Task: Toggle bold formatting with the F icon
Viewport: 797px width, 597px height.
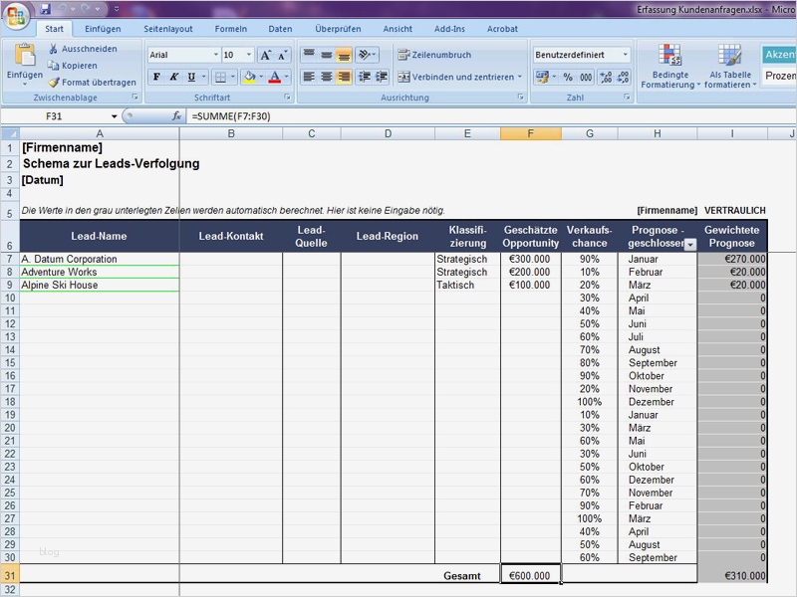Action: pyautogui.click(x=156, y=77)
